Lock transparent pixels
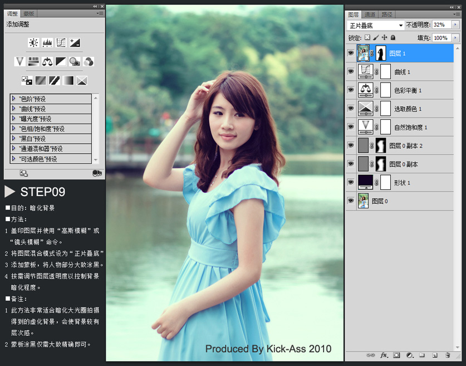 pos(367,37)
